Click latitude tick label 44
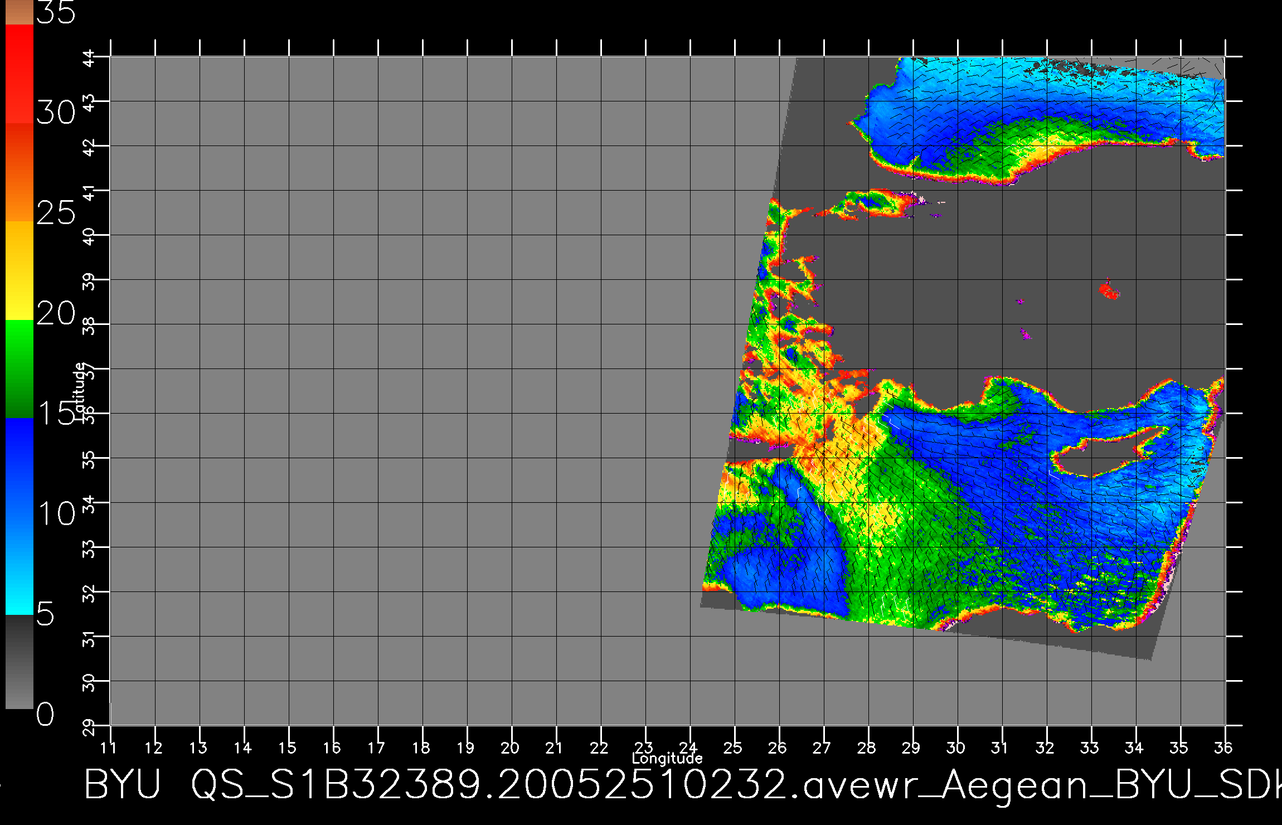 pos(89,59)
